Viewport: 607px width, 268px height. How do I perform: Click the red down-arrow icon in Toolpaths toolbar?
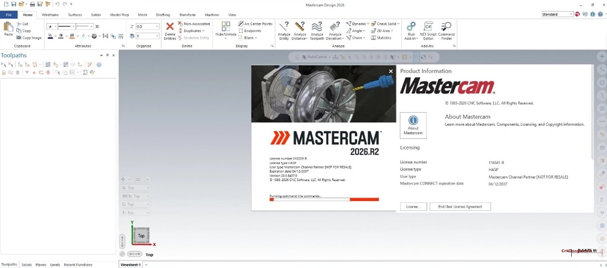coord(27,72)
